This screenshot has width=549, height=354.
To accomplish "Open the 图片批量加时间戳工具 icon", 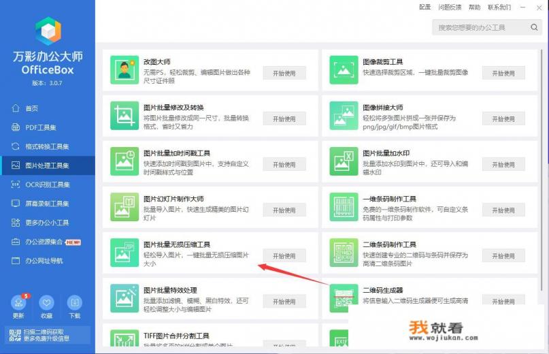I will 124,161.
